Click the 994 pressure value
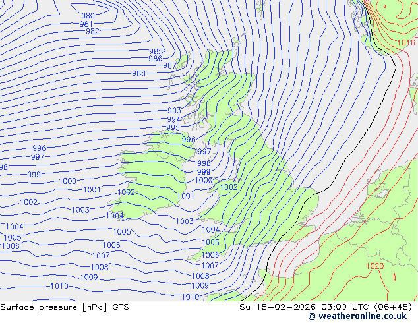Image resolution: width=418 pixels, height=323 pixels. (174, 120)
